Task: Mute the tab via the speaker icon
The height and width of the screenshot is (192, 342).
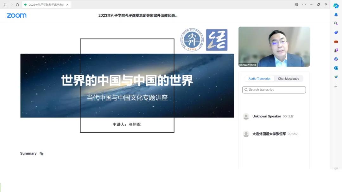Action: 26,4
